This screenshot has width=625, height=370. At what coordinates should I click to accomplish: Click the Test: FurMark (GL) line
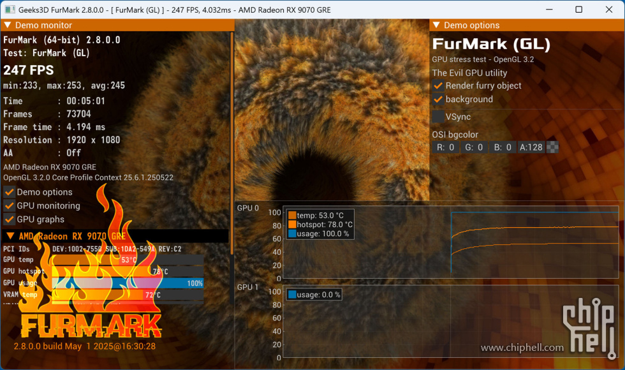(x=46, y=53)
